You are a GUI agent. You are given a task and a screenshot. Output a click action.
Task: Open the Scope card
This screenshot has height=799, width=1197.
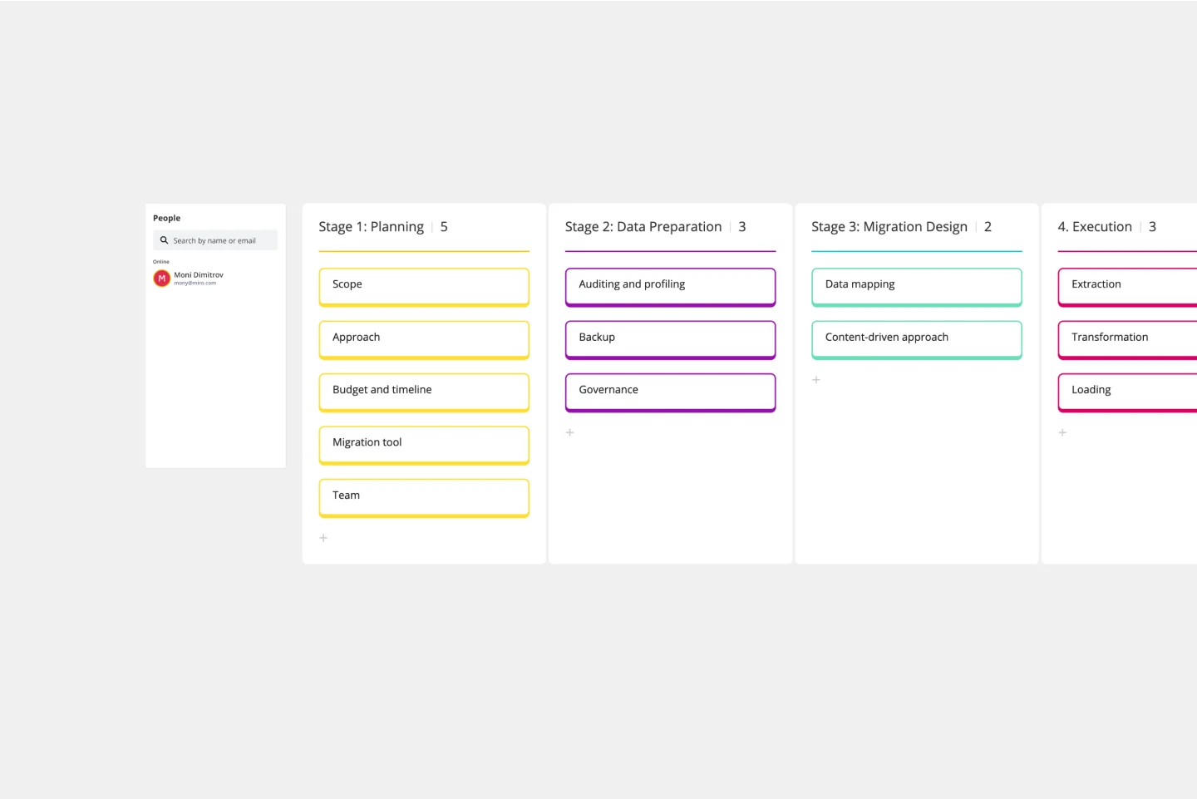pos(424,287)
